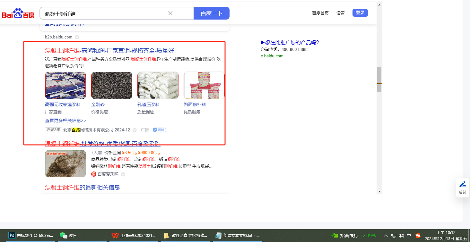This screenshot has width=470, height=242.
Task: Click the 招商银行 stock ticker icon
Action: (335, 236)
